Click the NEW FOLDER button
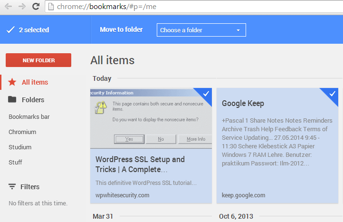 coord(38,60)
